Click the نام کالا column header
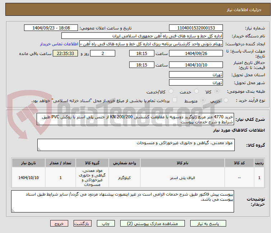This screenshot has width=271, height=233. pyautogui.click(x=182, y=163)
